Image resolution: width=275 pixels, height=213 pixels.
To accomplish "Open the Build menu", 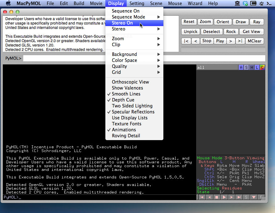I will click(x=79, y=3).
